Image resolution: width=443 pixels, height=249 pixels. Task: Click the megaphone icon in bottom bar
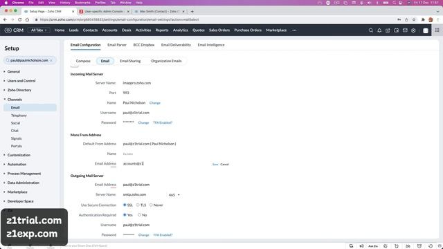pos(361,246)
